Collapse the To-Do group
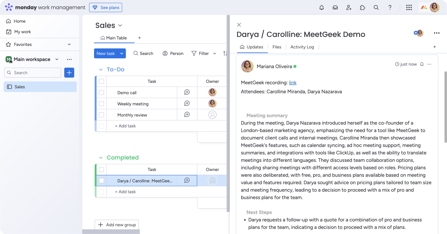Screen dimensions: 447x234 (x=101, y=70)
